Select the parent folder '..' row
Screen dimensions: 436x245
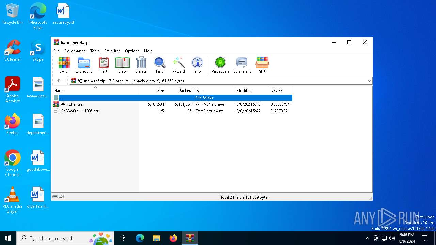pos(172,98)
